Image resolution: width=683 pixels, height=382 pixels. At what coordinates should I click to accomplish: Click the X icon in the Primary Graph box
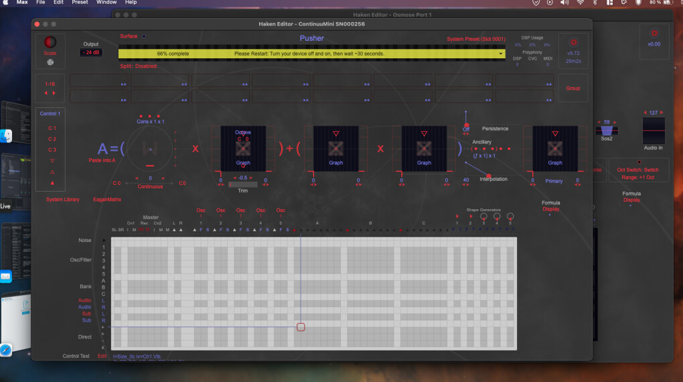coord(555,149)
